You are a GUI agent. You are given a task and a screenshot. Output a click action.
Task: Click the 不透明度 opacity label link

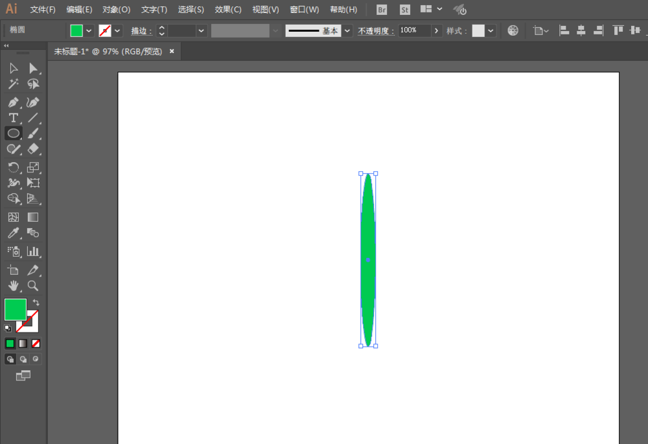point(376,30)
